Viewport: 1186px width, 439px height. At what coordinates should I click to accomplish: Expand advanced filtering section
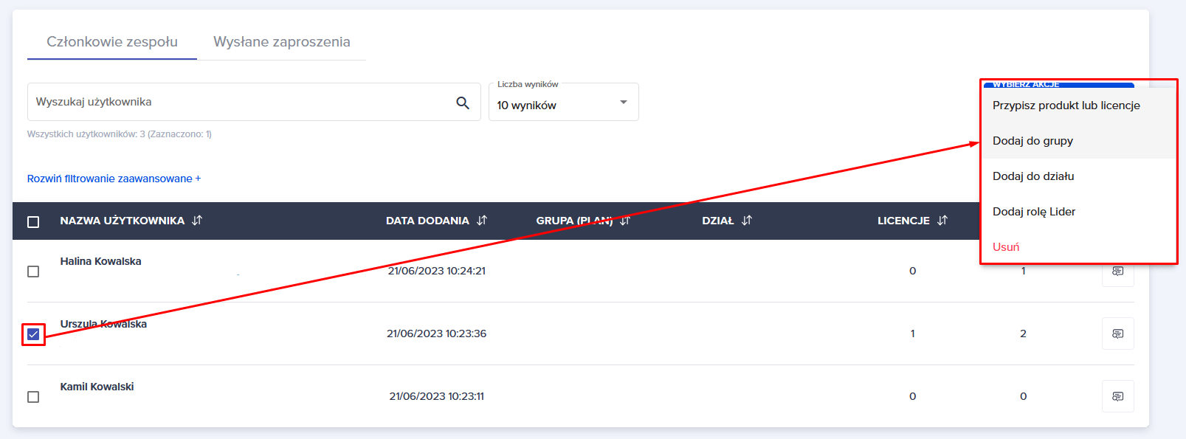pyautogui.click(x=114, y=179)
